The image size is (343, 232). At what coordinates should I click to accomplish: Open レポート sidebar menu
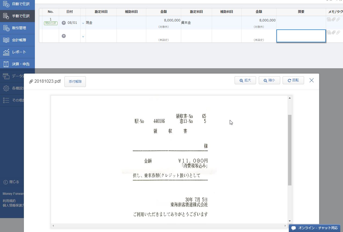[x=17, y=52]
